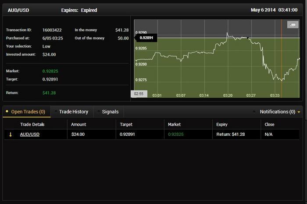307x204 pixels.
Task: Click the Expiry column header
Action: pos(222,124)
